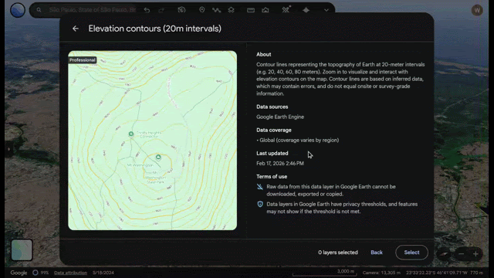Click the zoom out minus button
The height and width of the screenshot is (278, 494).
(462, 254)
